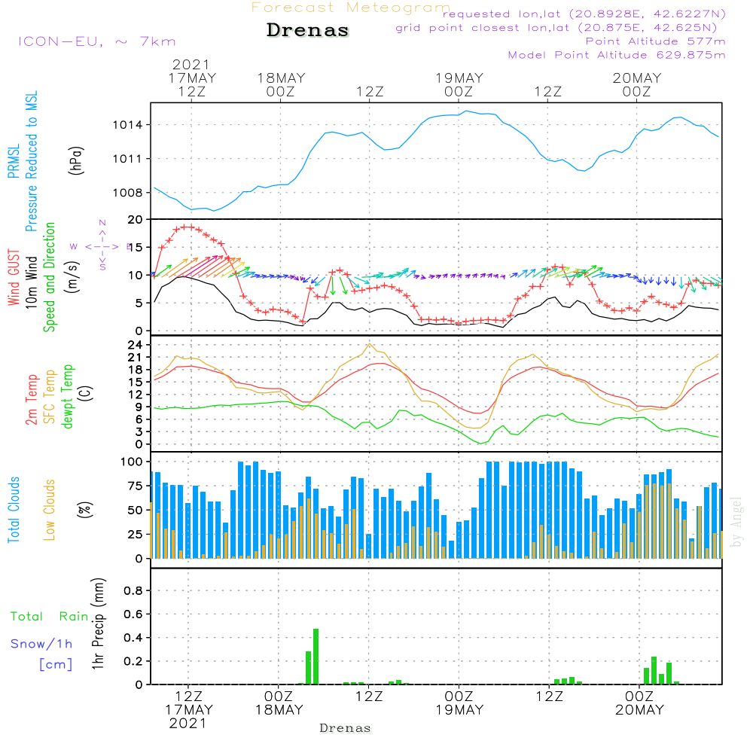
Task: Click the SFC temperature peak near 24 C
Action: [x=369, y=344]
